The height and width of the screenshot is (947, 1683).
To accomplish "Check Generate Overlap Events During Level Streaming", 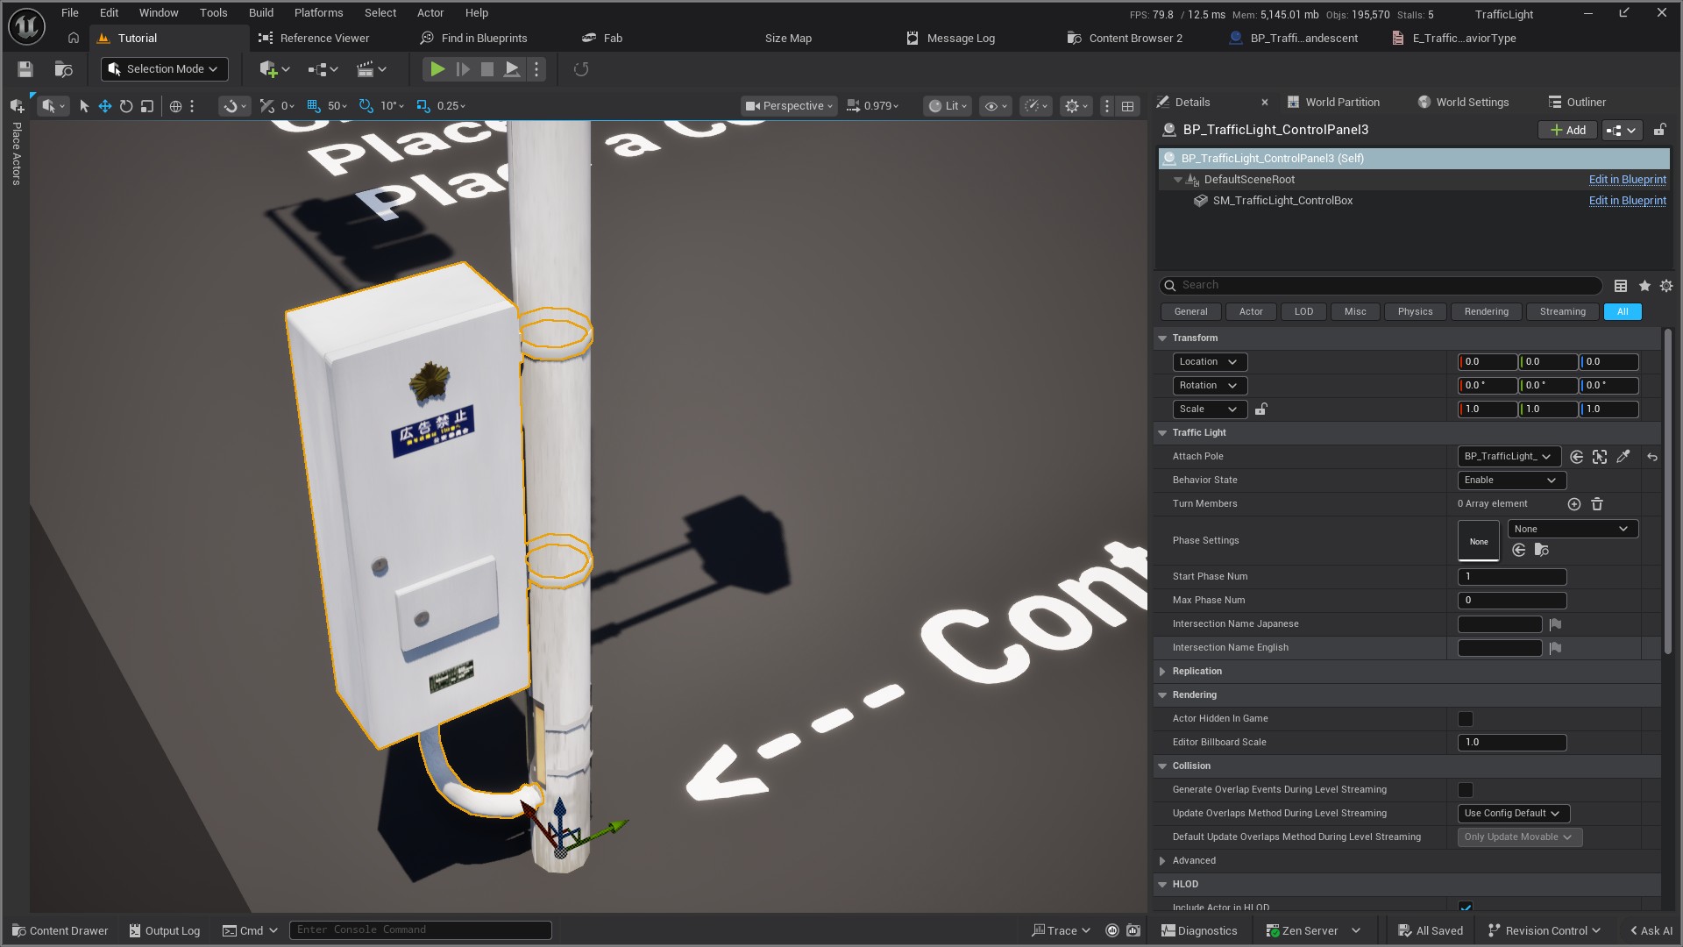I will pyautogui.click(x=1466, y=790).
